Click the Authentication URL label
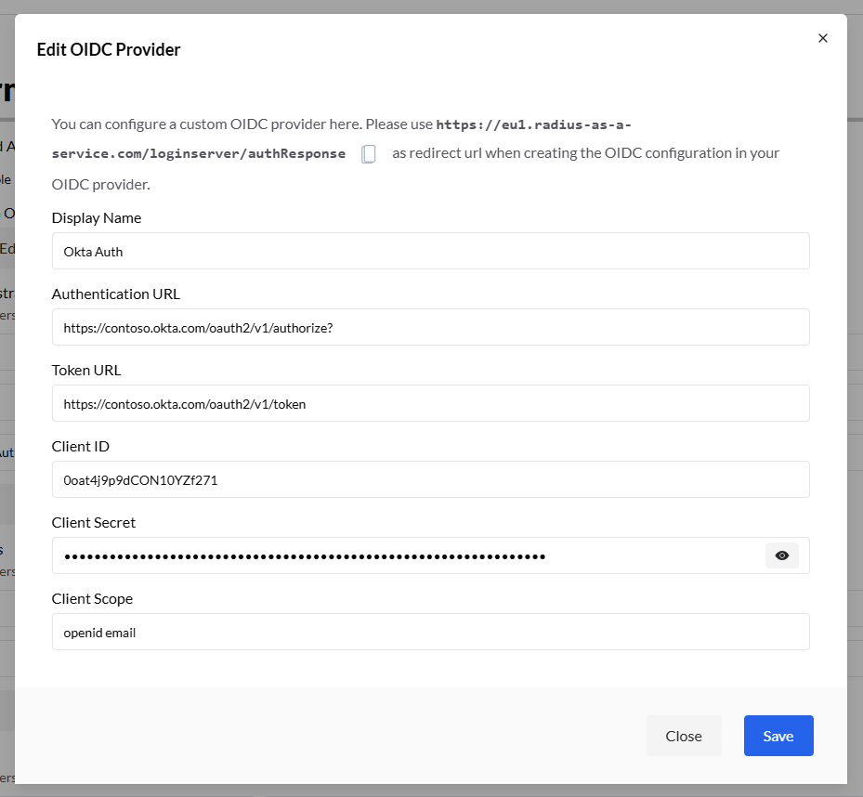The width and height of the screenshot is (863, 797). click(x=116, y=294)
